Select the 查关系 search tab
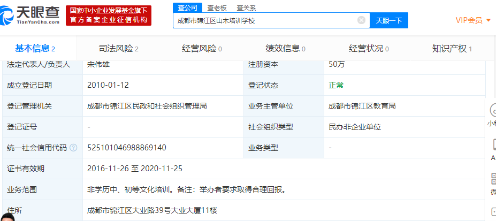496x221 pixels. pyautogui.click(x=247, y=8)
